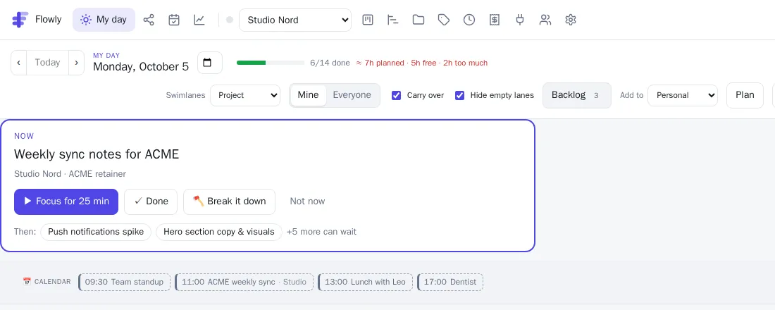775x310 pixels.
Task: Open the Gantt timeline icon
Action: [393, 20]
